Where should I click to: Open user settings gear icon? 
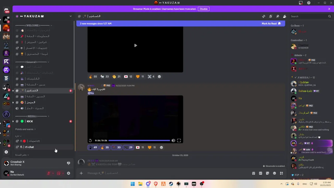(x=68, y=173)
